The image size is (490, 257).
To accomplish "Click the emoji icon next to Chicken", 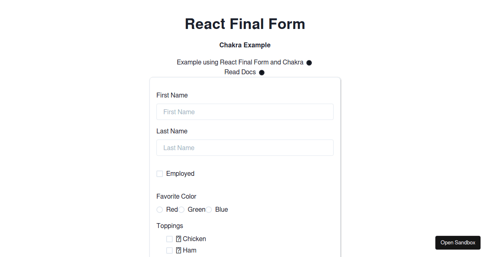I will pos(178,239).
